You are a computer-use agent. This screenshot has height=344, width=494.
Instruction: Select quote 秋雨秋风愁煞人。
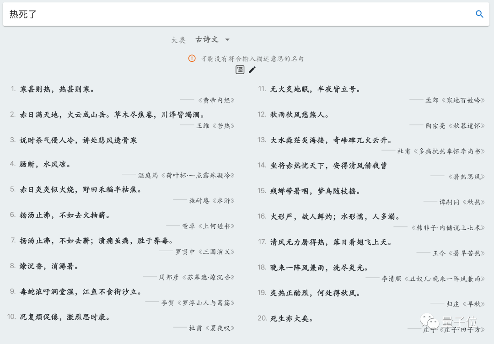coord(300,115)
